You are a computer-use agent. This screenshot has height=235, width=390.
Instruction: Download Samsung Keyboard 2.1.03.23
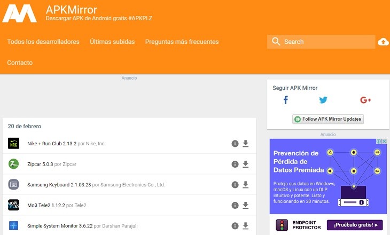(246, 185)
